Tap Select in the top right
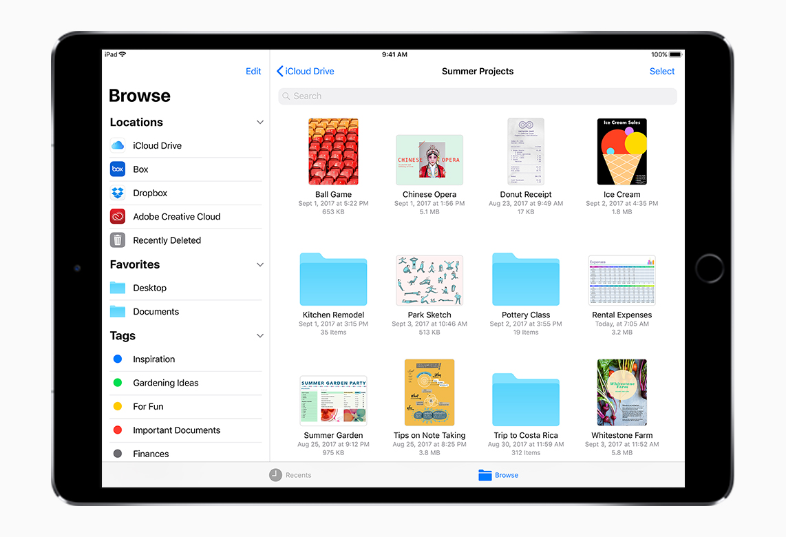This screenshot has height=537, width=786. 661,72
